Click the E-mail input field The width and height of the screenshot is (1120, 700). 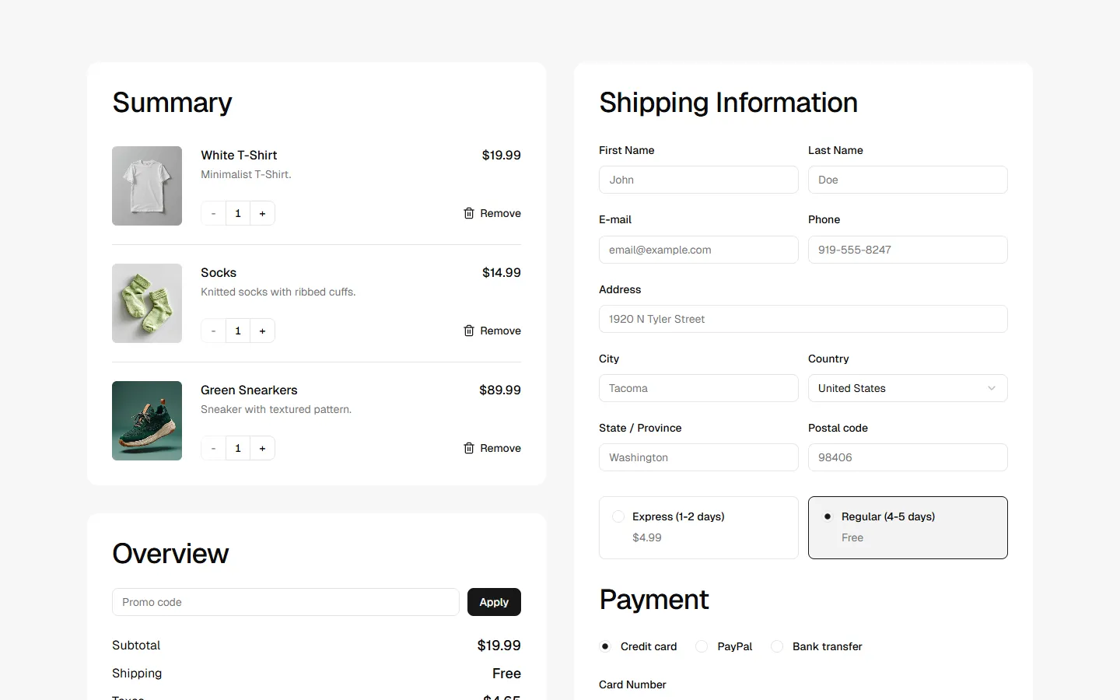pyautogui.click(x=698, y=250)
